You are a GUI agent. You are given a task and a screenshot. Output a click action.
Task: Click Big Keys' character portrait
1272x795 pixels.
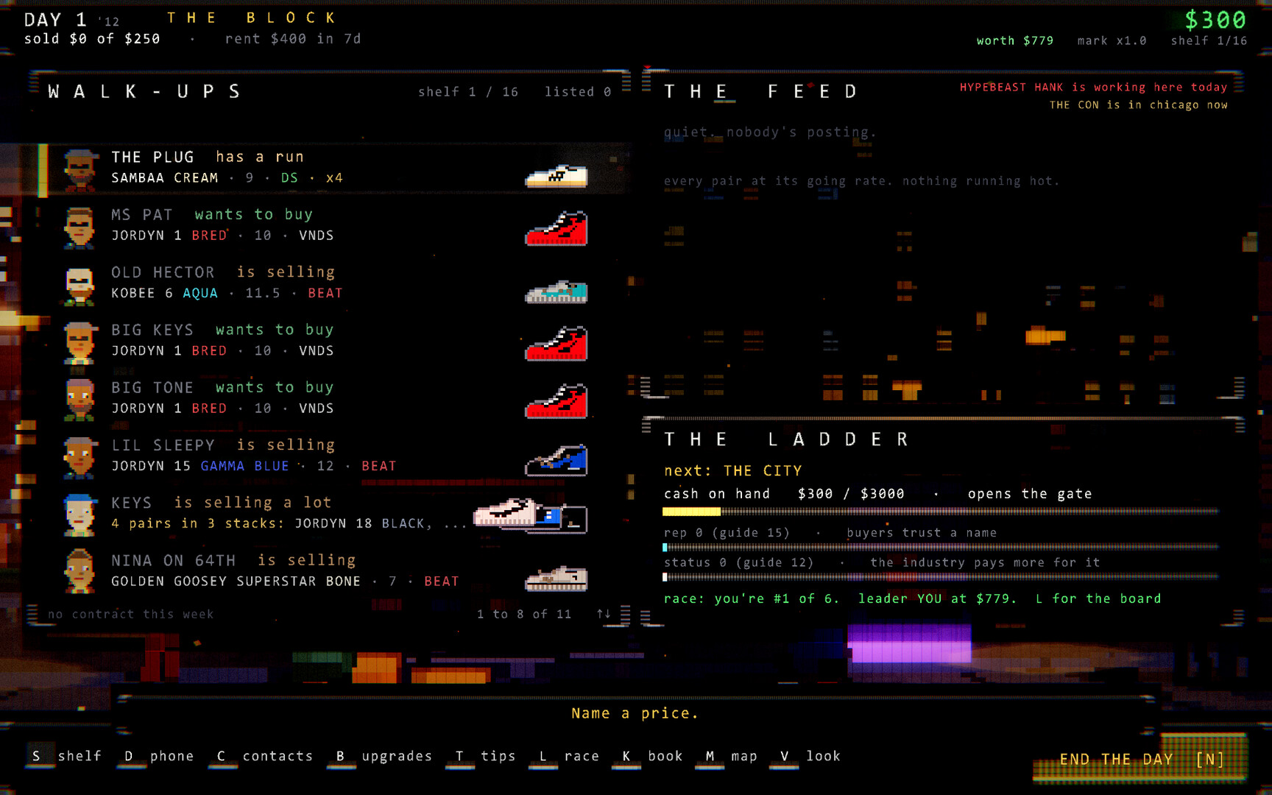click(79, 342)
